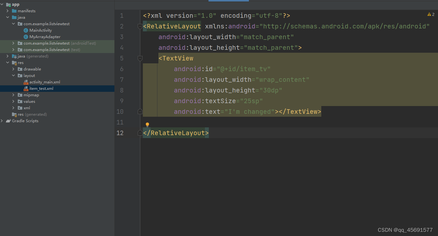This screenshot has height=236, width=438.
Task: Click the Gradle Scripts elephant icon
Action: click(8, 121)
